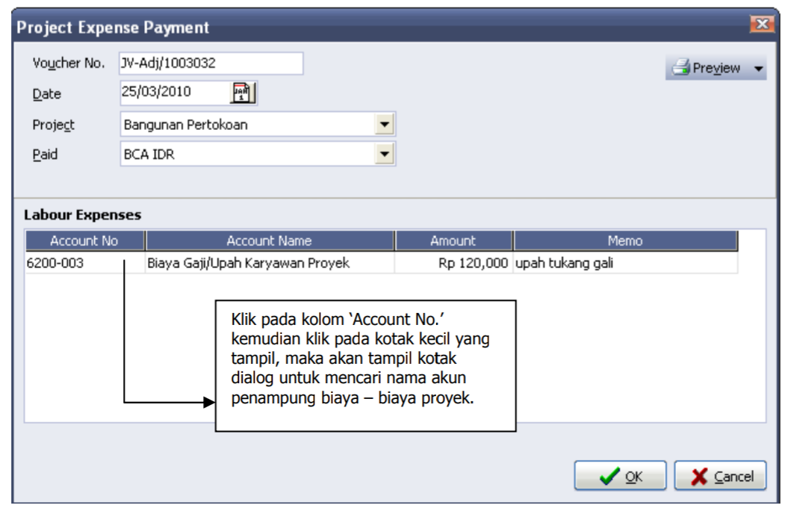791x517 pixels.
Task: Select the Account No column header
Action: tap(84, 241)
